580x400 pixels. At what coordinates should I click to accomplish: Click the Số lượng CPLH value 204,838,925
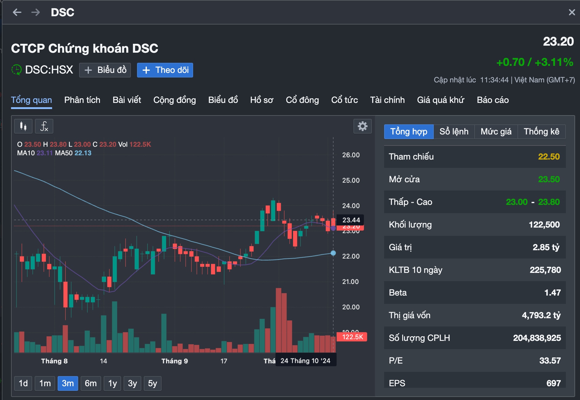coord(537,338)
